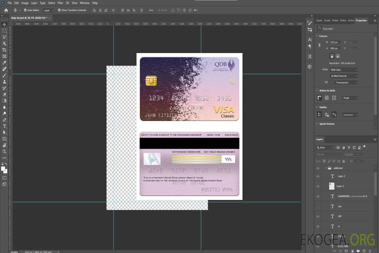Toggle Auto-Select checkbox
This screenshot has height=253, width=379.
(25, 10)
